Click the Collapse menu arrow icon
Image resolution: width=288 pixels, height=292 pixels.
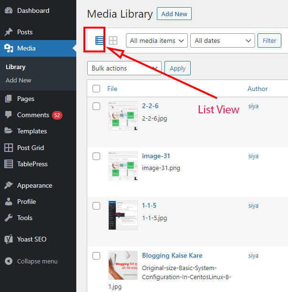[x=9, y=261]
